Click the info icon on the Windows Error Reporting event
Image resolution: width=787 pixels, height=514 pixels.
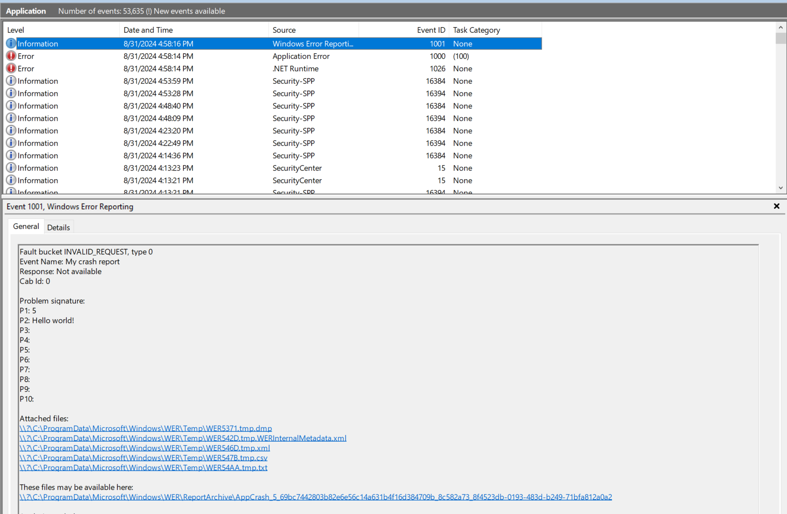tap(11, 44)
